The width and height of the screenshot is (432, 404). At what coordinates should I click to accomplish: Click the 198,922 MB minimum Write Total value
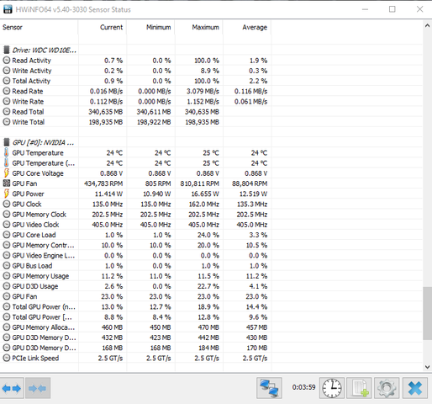154,122
